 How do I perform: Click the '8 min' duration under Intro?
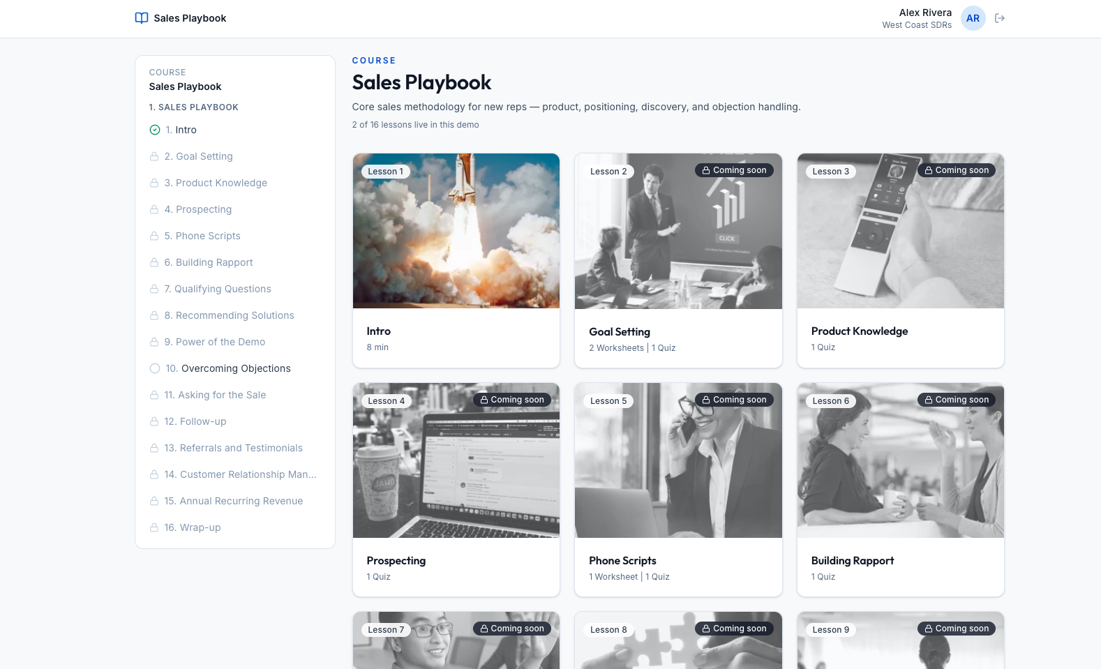click(377, 347)
